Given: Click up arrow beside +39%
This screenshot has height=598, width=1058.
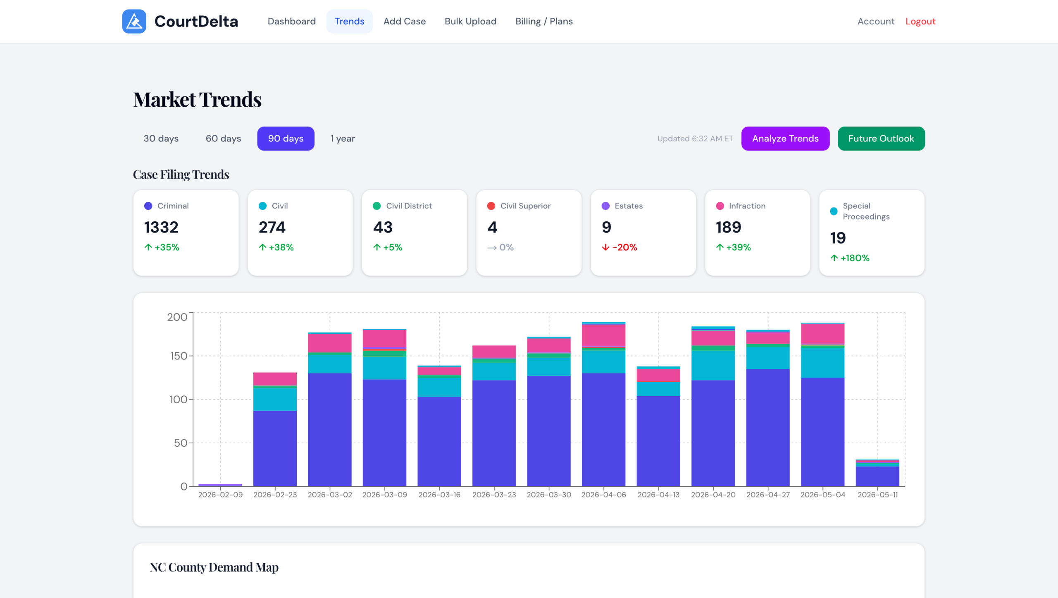Looking at the screenshot, I should [720, 247].
